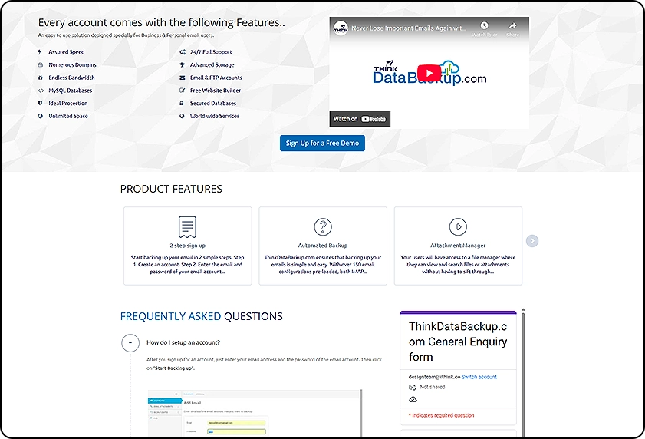Collapse the 'How do I setup an account?' question
Viewport: 645px width, 439px height.
(130, 343)
